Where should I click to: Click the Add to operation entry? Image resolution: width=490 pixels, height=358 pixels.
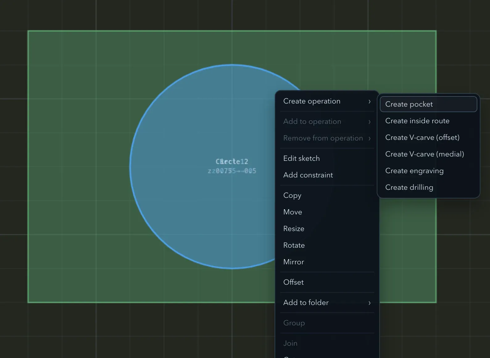pos(327,121)
